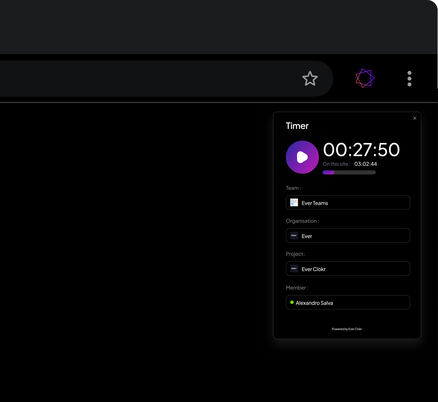The image size is (438, 402).
Task: Click the "Team :" label
Action: click(x=293, y=188)
